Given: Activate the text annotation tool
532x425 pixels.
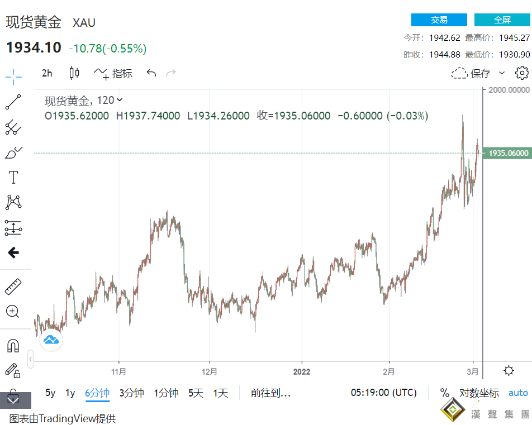Looking at the screenshot, I should click(x=13, y=178).
